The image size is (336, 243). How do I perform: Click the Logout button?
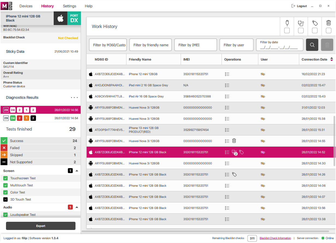(x=299, y=6)
